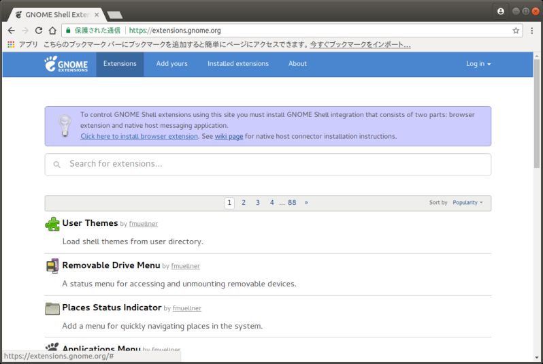
Task: Open fmuellner link beside Places Status Indicator
Action: [187, 308]
